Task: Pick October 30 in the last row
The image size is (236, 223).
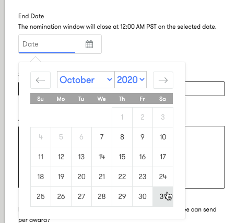Action: point(143,196)
